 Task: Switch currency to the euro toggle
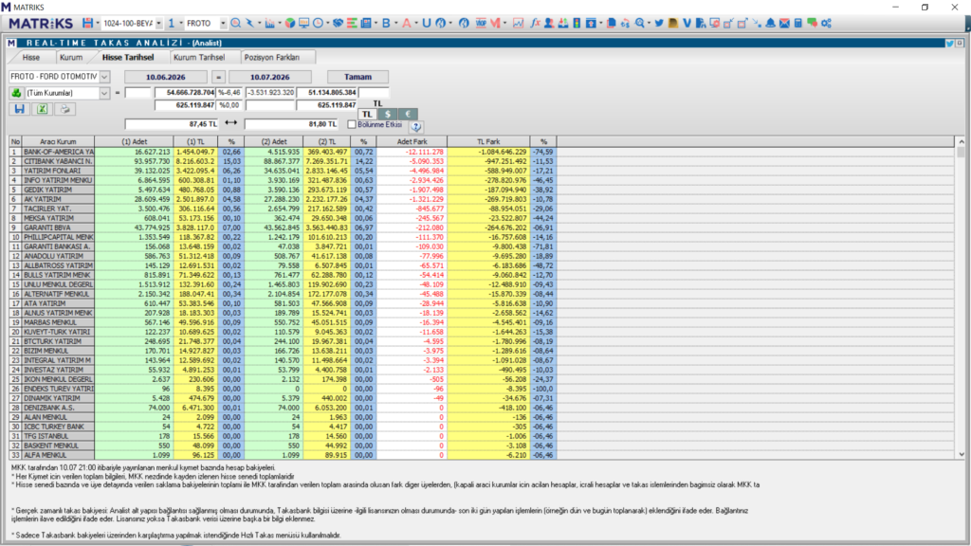[408, 115]
